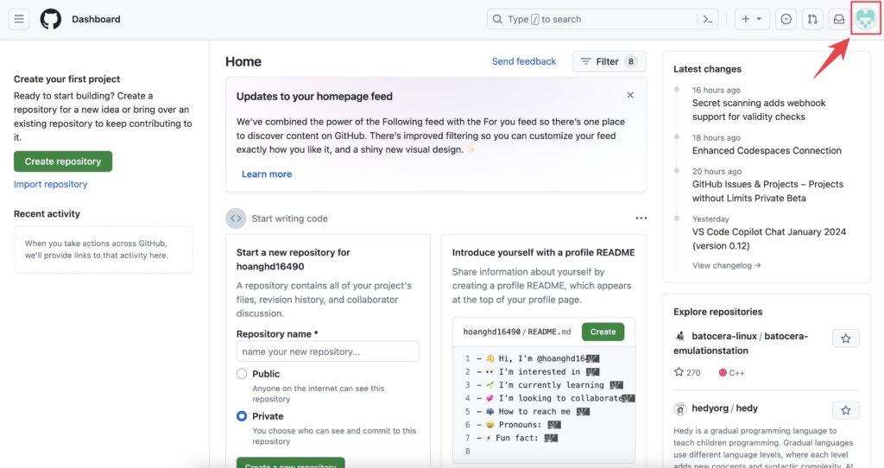884x468 pixels.
Task: Click the Filter count badge 8
Action: coord(631,61)
